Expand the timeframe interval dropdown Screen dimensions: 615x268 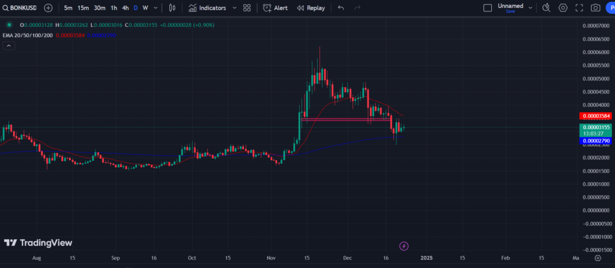click(156, 8)
